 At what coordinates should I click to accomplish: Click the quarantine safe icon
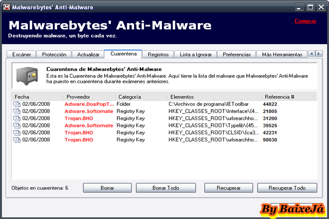[27, 76]
